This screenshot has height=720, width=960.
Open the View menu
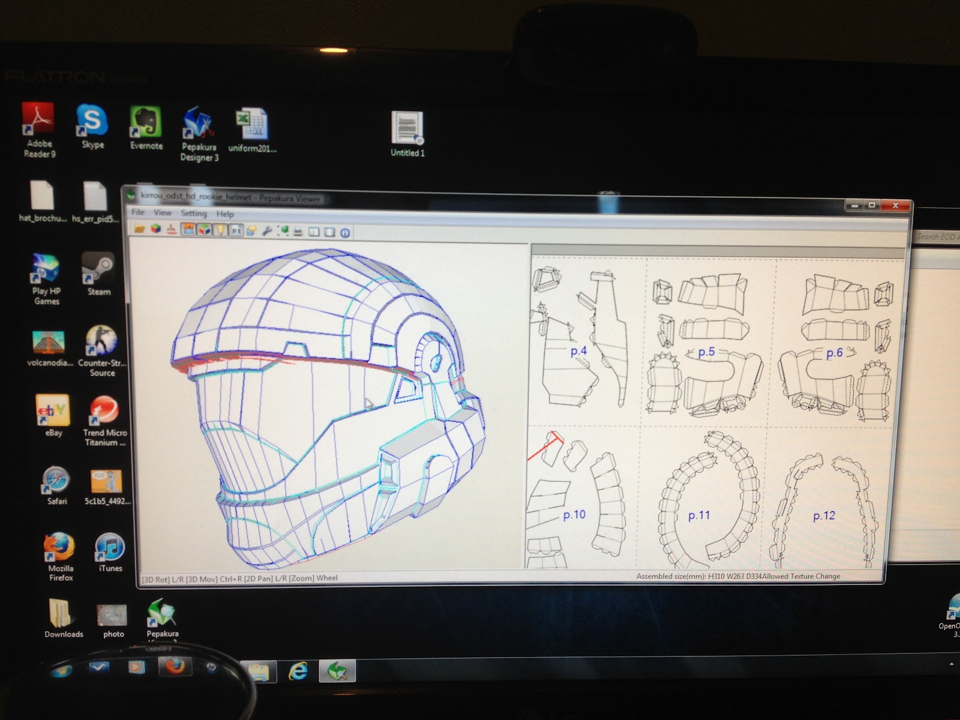(162, 212)
